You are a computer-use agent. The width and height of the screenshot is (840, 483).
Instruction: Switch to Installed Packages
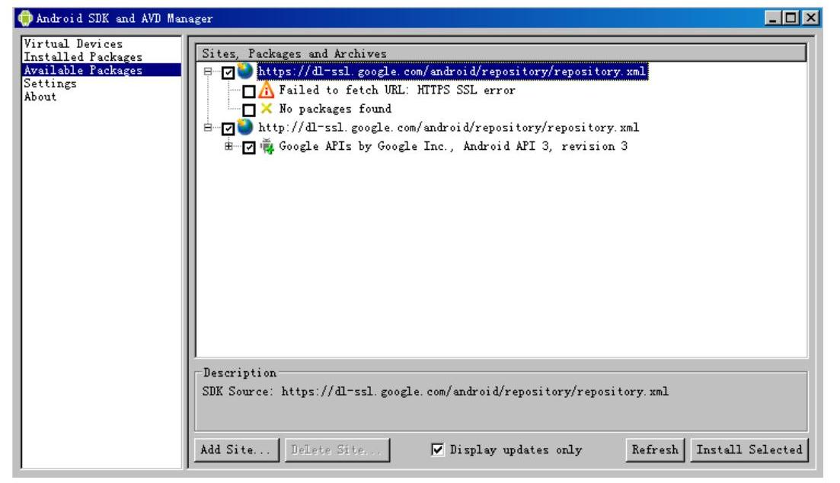83,57
